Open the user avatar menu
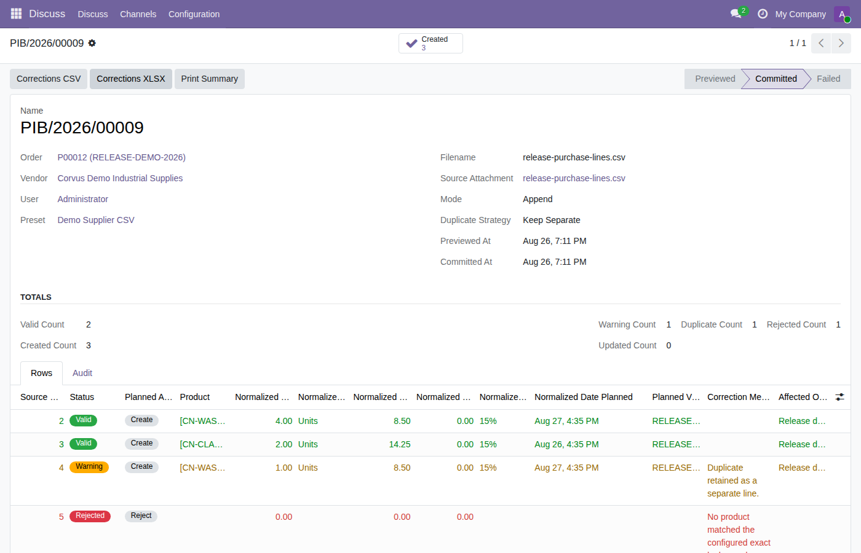Screen dimensions: 861x553 click(x=842, y=14)
